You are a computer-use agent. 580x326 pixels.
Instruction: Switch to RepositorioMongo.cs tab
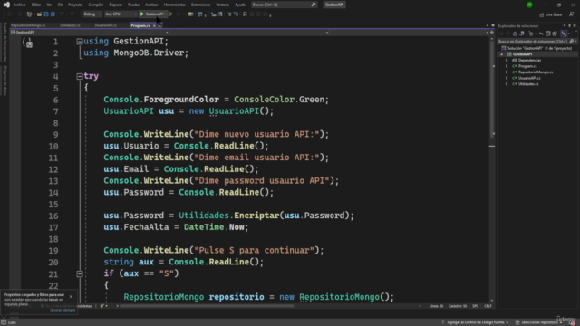point(28,25)
